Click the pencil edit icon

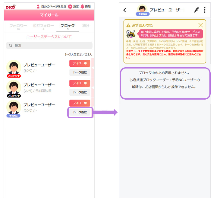197,10
